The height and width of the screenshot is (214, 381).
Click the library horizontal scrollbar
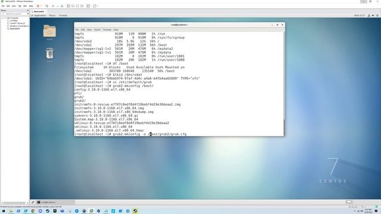(14, 203)
